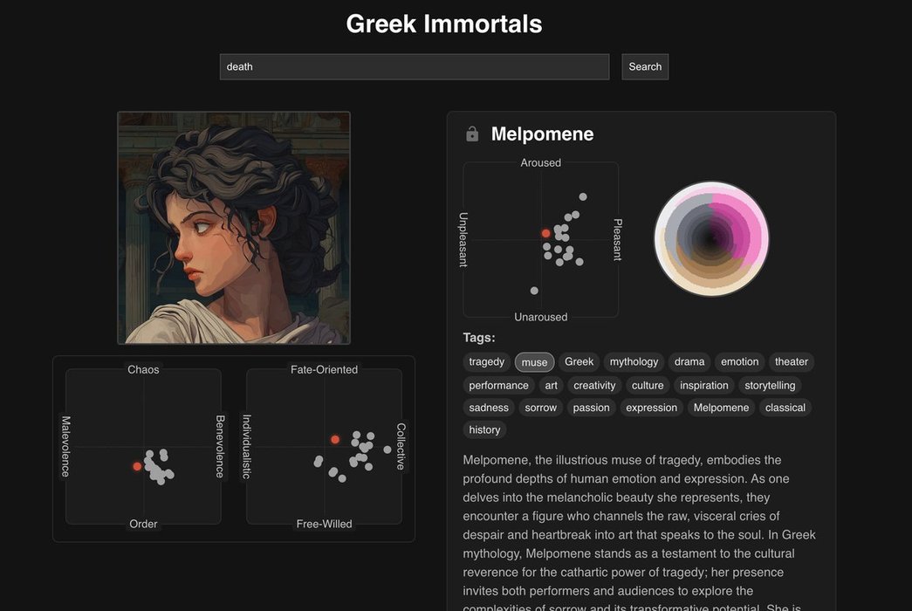Select the highlighted "muse" tag
The height and width of the screenshot is (611, 912).
coord(534,362)
